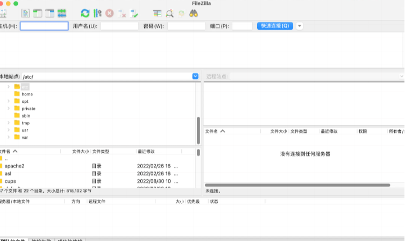The width and height of the screenshot is (405, 241).
Task: Sort local list by 文件名 column
Action: coord(30,151)
